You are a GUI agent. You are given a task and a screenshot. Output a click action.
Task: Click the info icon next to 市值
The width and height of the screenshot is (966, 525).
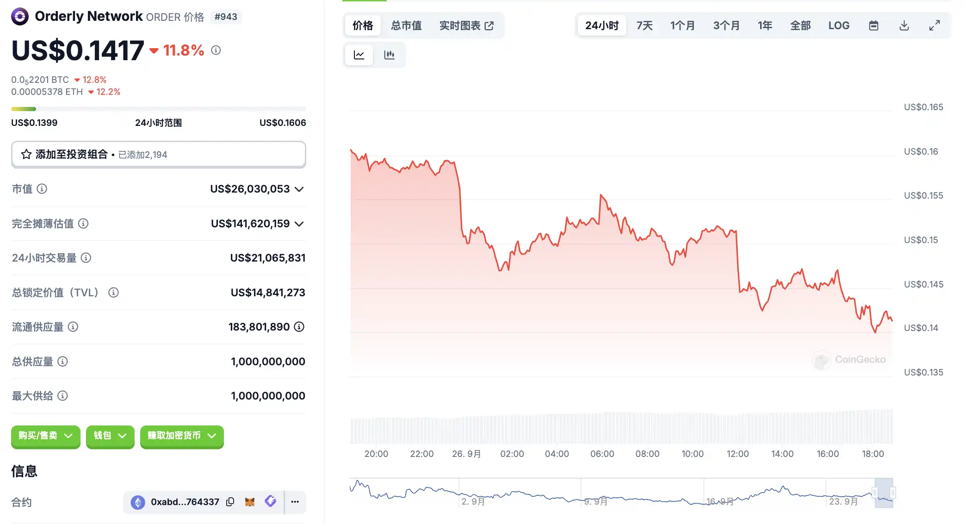[x=42, y=189]
